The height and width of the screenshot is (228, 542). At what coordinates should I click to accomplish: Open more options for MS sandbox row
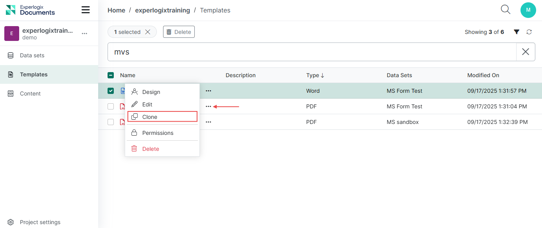click(208, 122)
